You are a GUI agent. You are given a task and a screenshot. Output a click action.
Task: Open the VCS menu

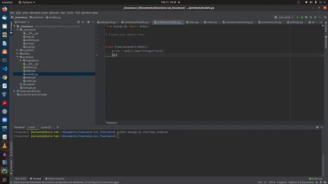[x=77, y=13]
